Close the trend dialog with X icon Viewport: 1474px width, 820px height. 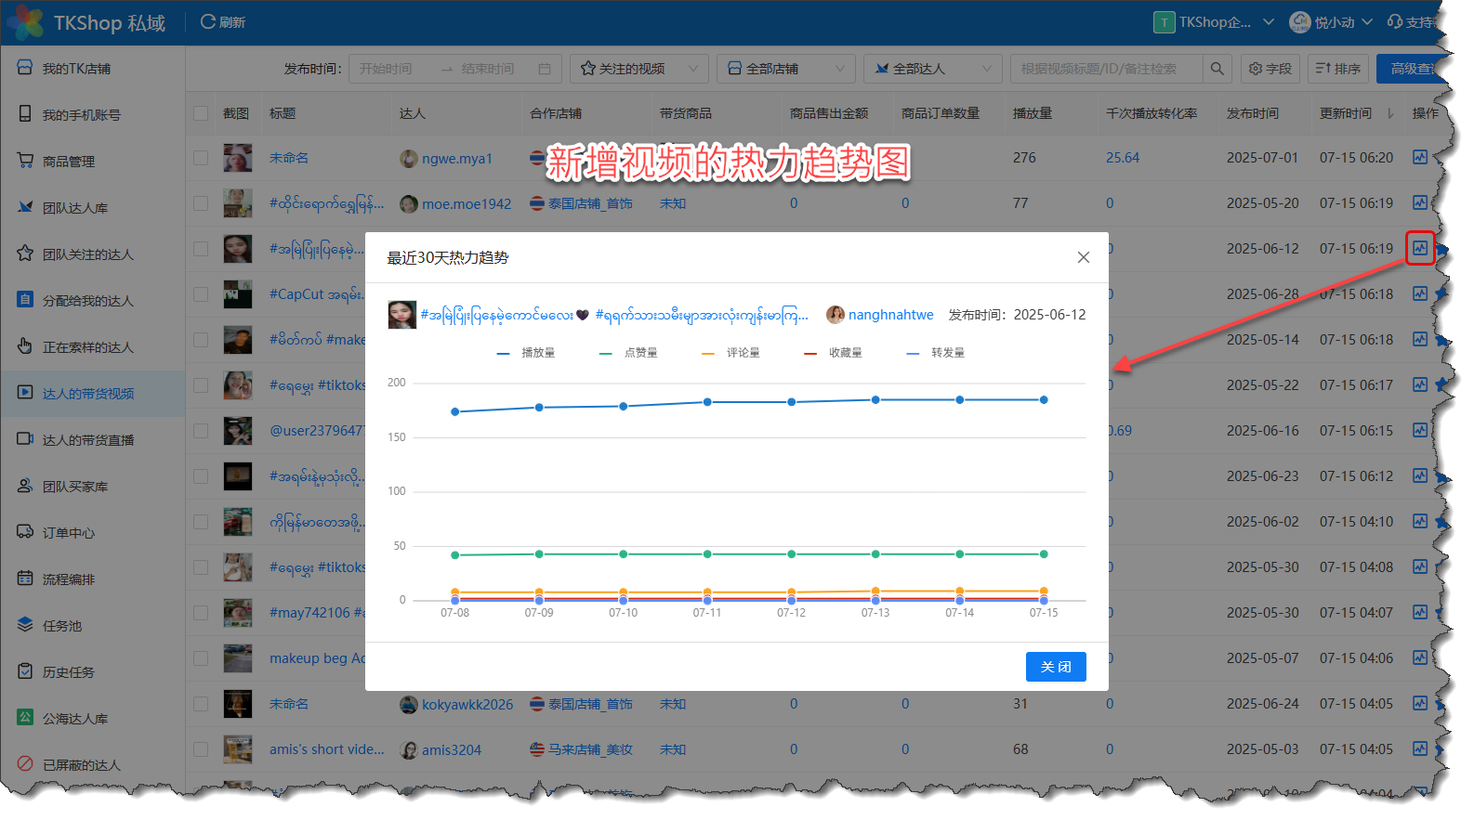[x=1084, y=257]
